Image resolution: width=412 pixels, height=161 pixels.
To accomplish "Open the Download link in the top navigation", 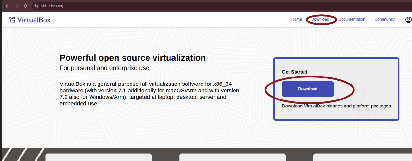I will tap(320, 19).
